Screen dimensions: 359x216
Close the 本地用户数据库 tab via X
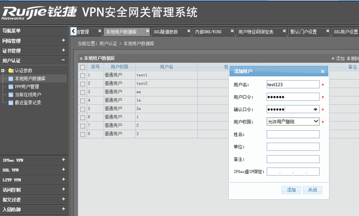pos(147,32)
